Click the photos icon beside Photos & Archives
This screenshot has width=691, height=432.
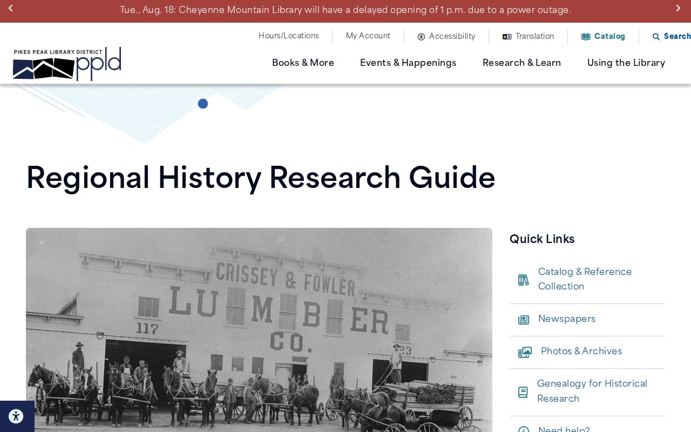(x=525, y=352)
